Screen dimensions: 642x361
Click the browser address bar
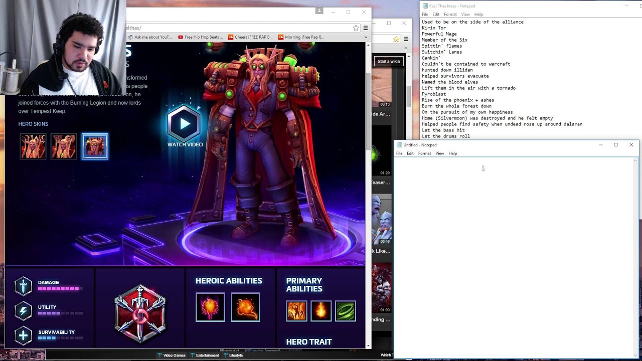tap(238, 28)
